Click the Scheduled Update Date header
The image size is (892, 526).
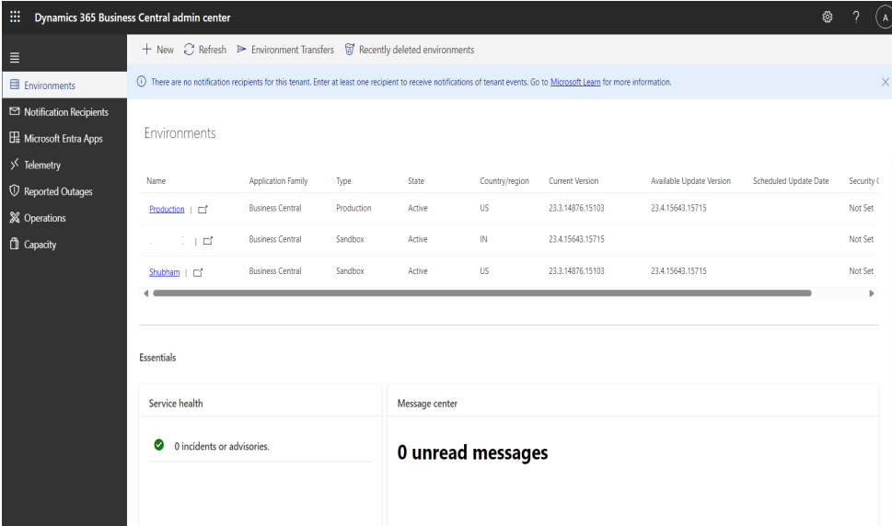click(x=791, y=180)
